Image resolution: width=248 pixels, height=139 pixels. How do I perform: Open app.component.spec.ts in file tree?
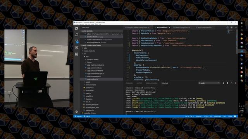tap(96, 73)
